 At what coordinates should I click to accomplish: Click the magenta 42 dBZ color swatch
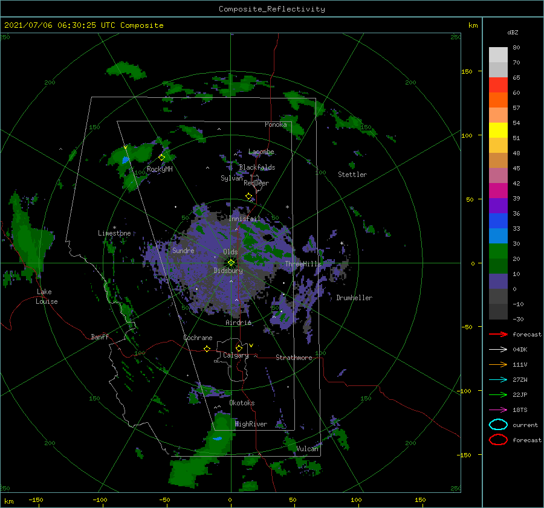498,191
